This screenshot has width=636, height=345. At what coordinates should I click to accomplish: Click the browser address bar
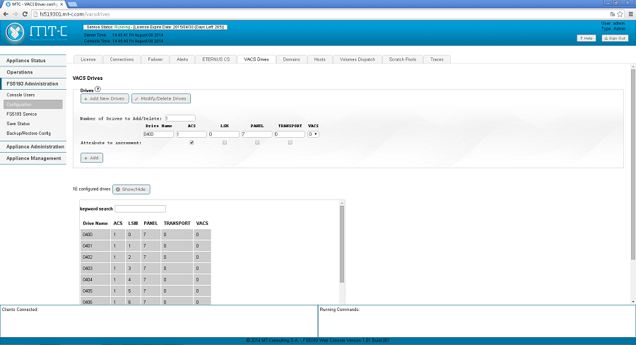pyautogui.click(x=320, y=14)
